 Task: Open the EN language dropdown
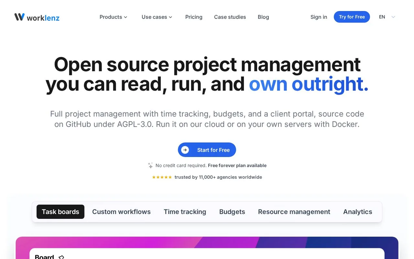pyautogui.click(x=387, y=17)
